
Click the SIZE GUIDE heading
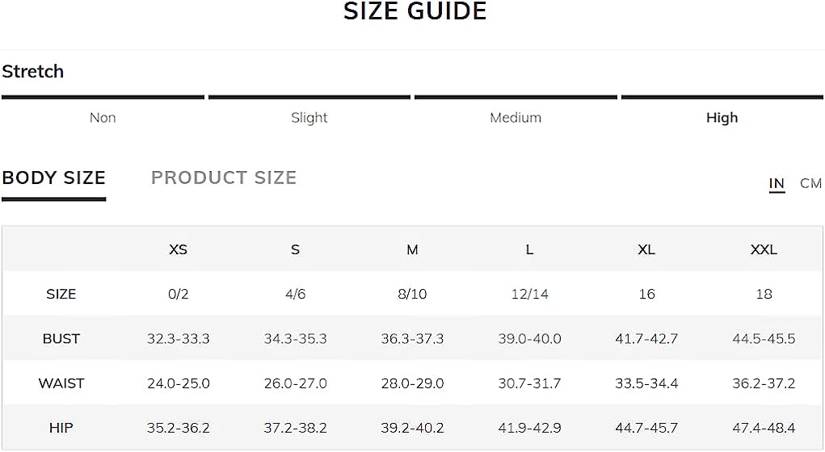(415, 11)
